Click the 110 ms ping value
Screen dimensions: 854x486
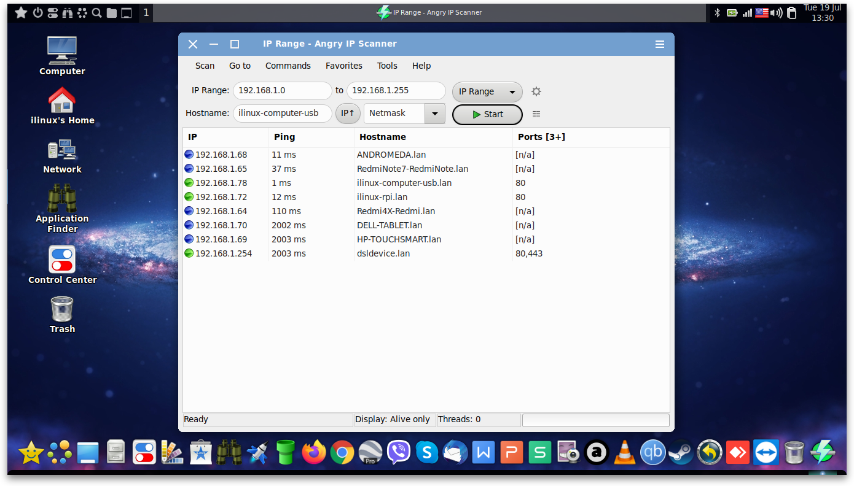coord(286,211)
